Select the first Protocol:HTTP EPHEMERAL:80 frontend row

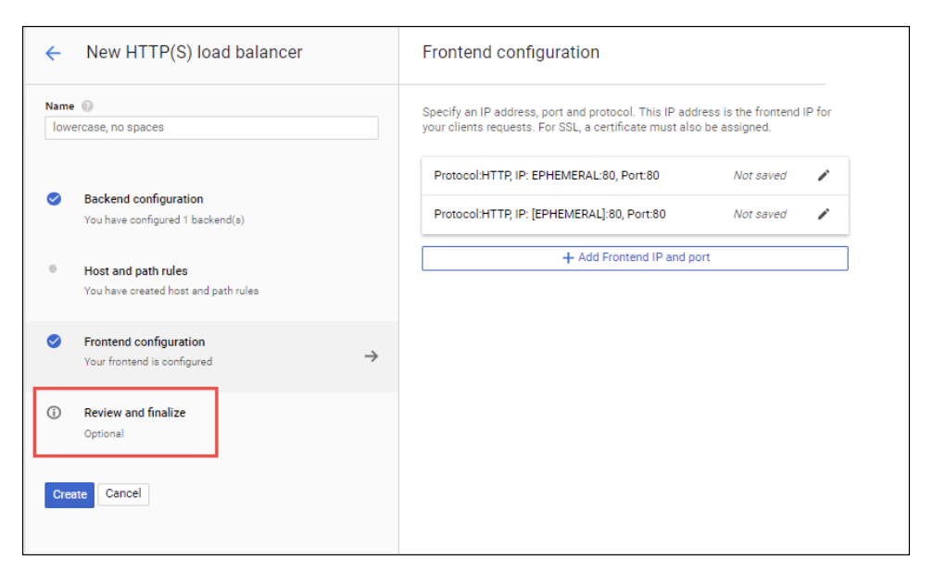click(547, 176)
